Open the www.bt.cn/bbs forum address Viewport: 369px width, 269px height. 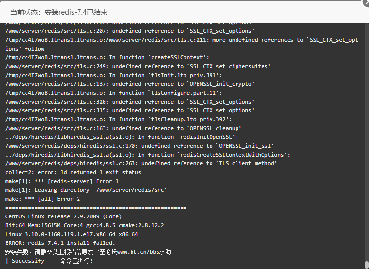pos(138,252)
